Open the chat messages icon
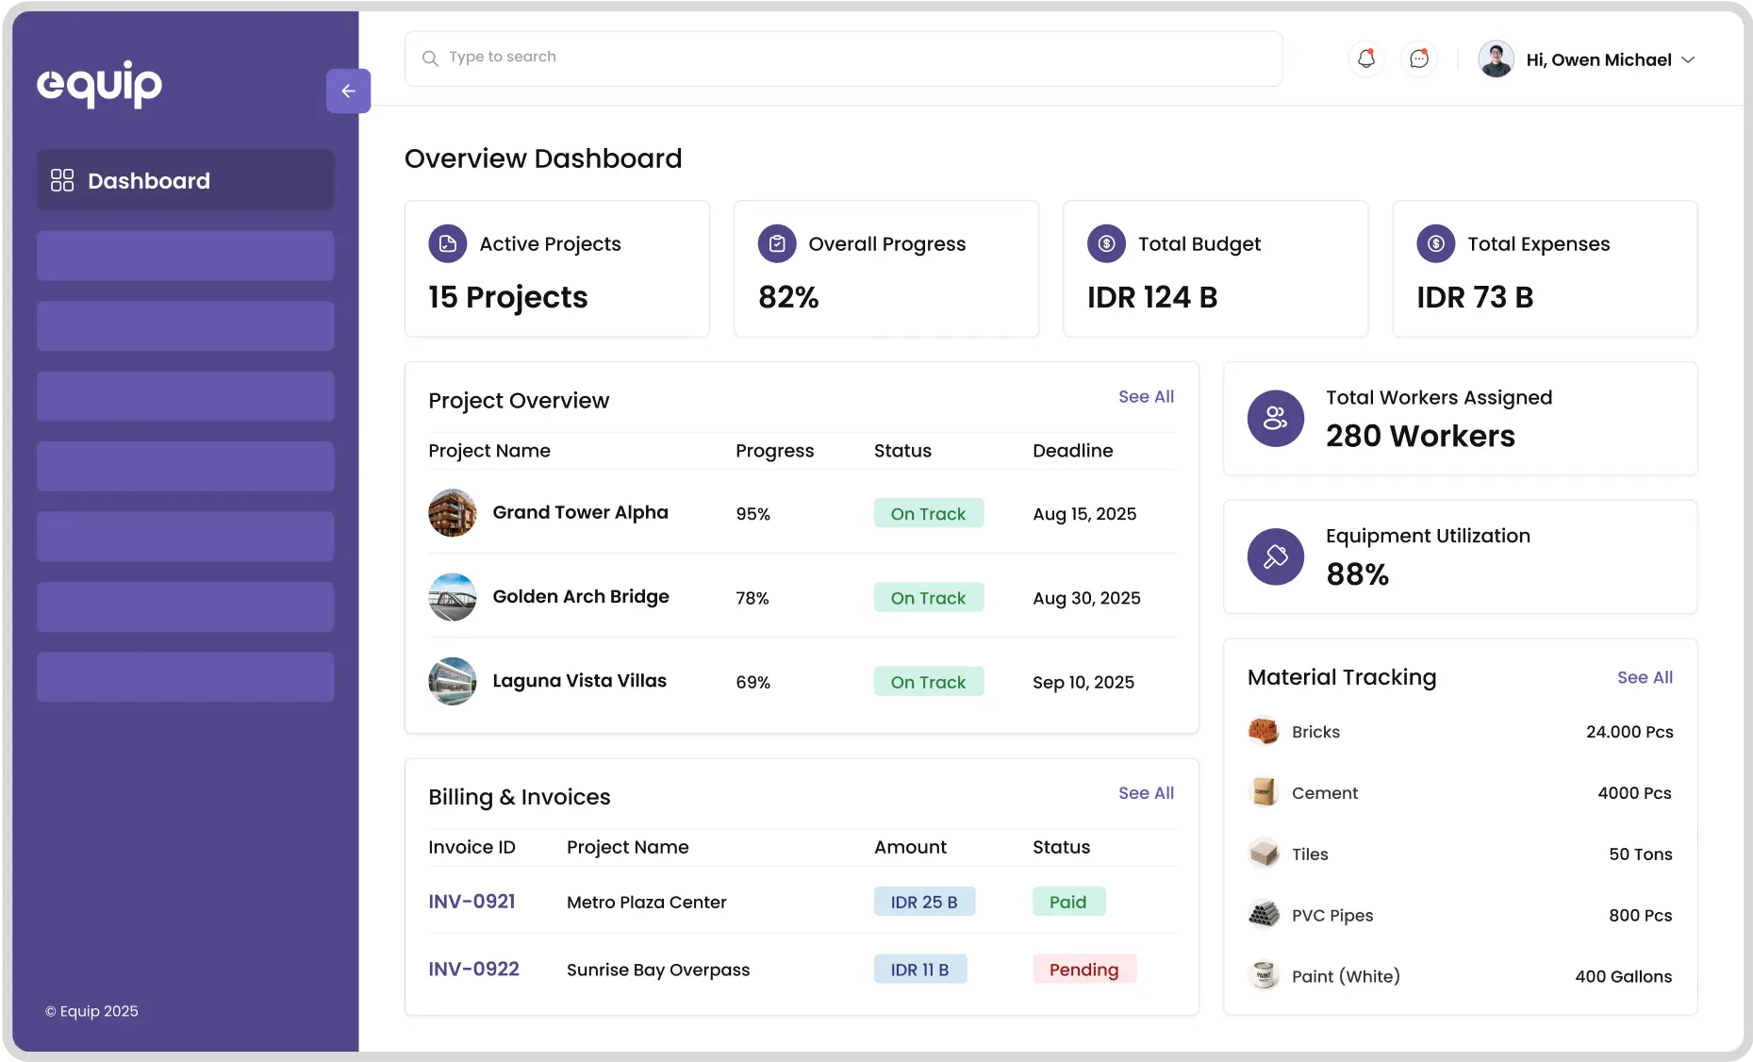The image size is (1753, 1062). point(1418,59)
